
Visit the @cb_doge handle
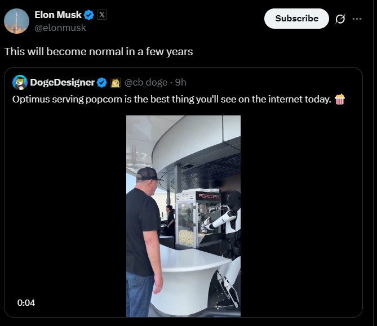tap(145, 83)
